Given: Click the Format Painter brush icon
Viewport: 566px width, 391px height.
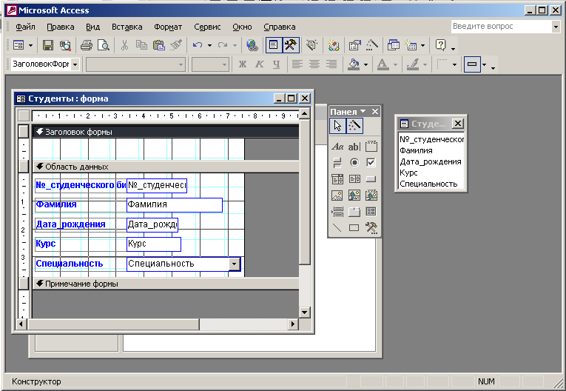Looking at the screenshot, I should click(x=176, y=45).
